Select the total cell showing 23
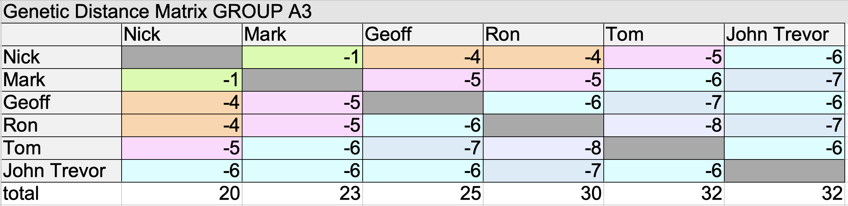 (x=302, y=194)
